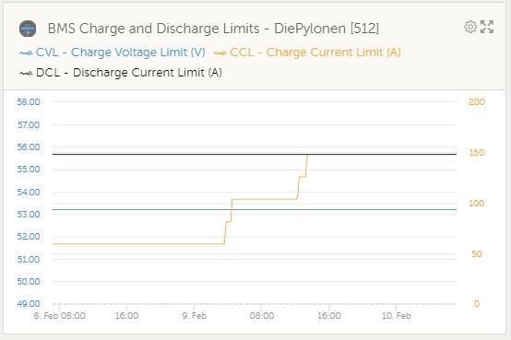Toggle CCL - Charge Current Limit series

click(315, 53)
